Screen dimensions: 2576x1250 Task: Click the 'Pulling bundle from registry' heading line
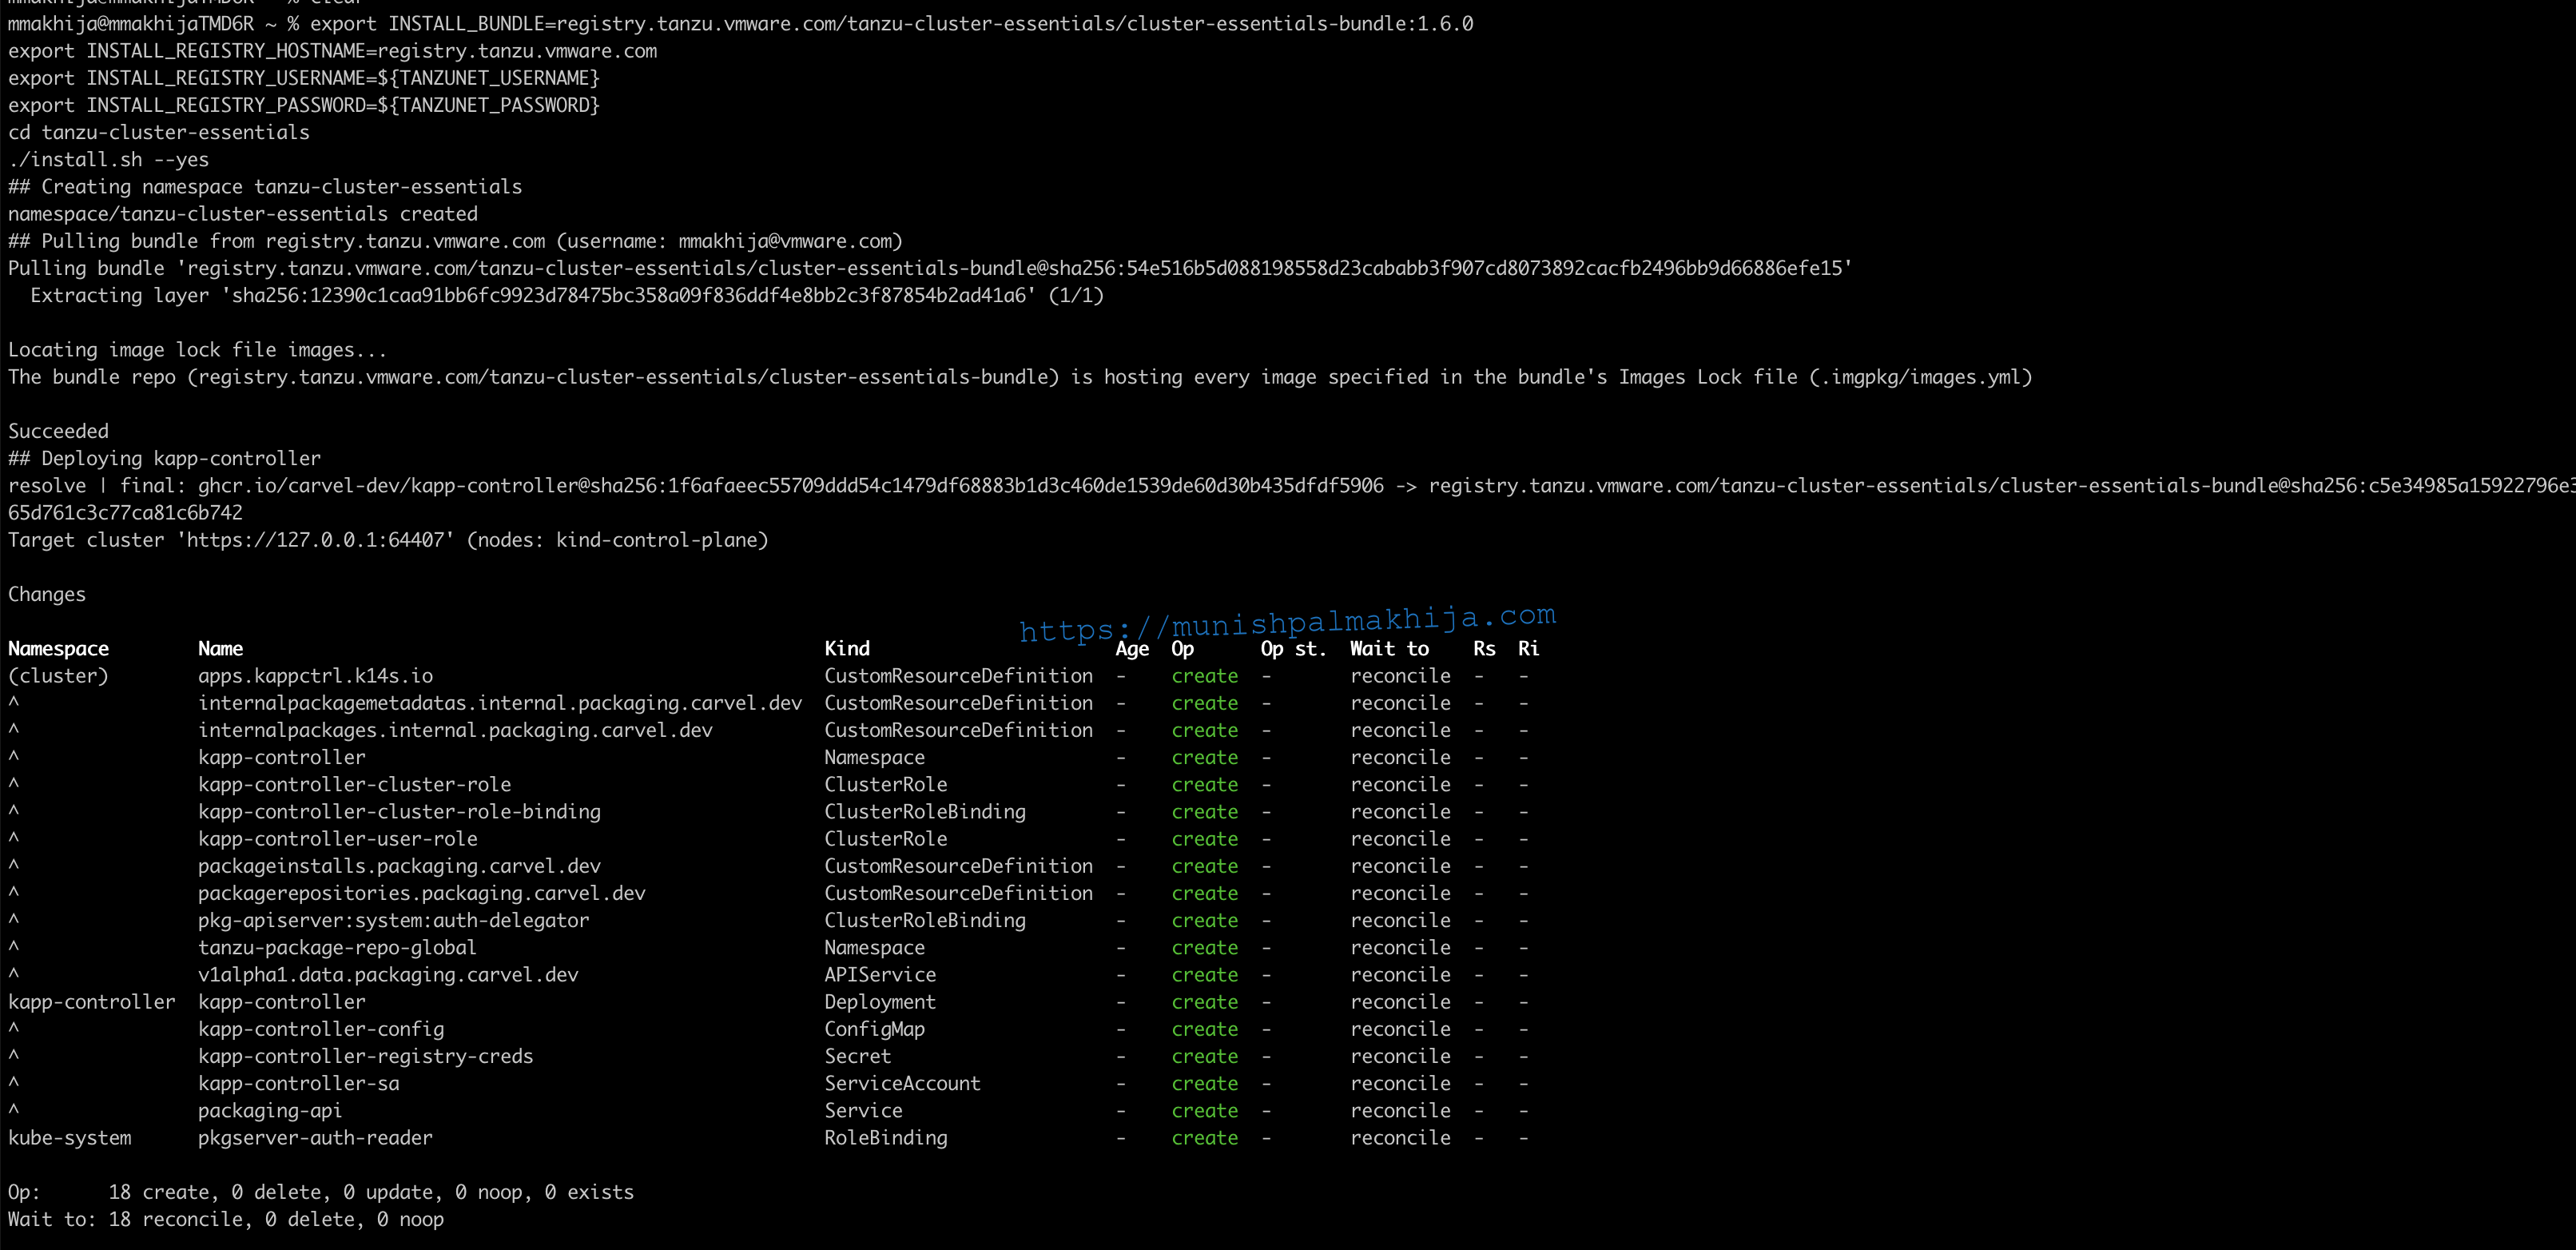(455, 241)
